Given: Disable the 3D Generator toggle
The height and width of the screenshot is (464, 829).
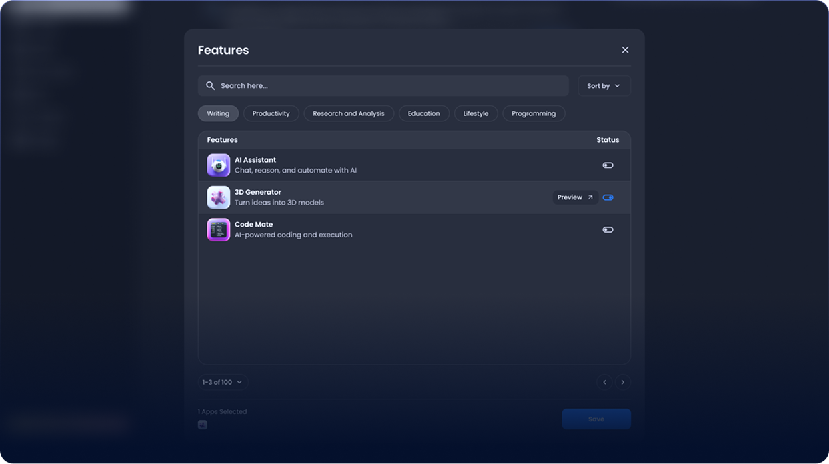Looking at the screenshot, I should (608, 197).
